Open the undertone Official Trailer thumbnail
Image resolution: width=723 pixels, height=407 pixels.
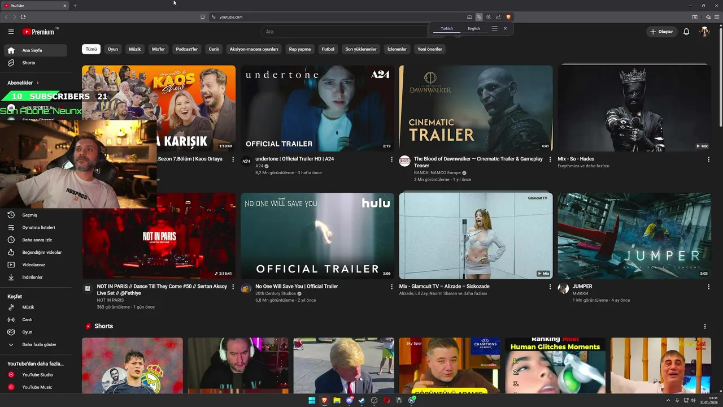coord(317,109)
